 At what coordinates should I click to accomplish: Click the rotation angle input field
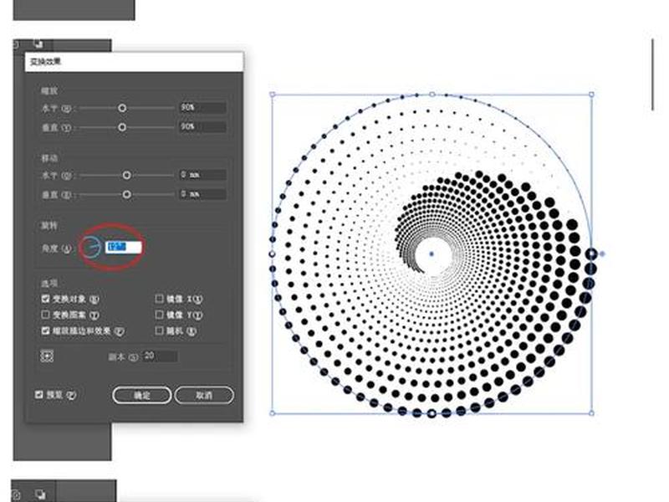tap(123, 247)
